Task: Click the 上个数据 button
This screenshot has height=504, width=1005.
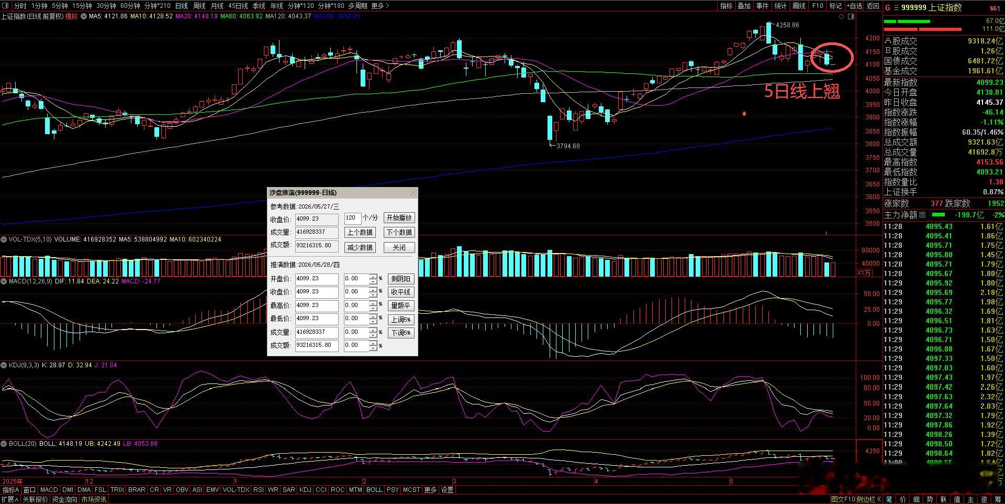Action: [360, 232]
